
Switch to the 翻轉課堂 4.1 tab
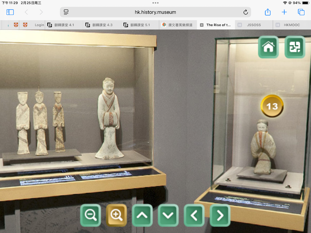click(x=64, y=25)
